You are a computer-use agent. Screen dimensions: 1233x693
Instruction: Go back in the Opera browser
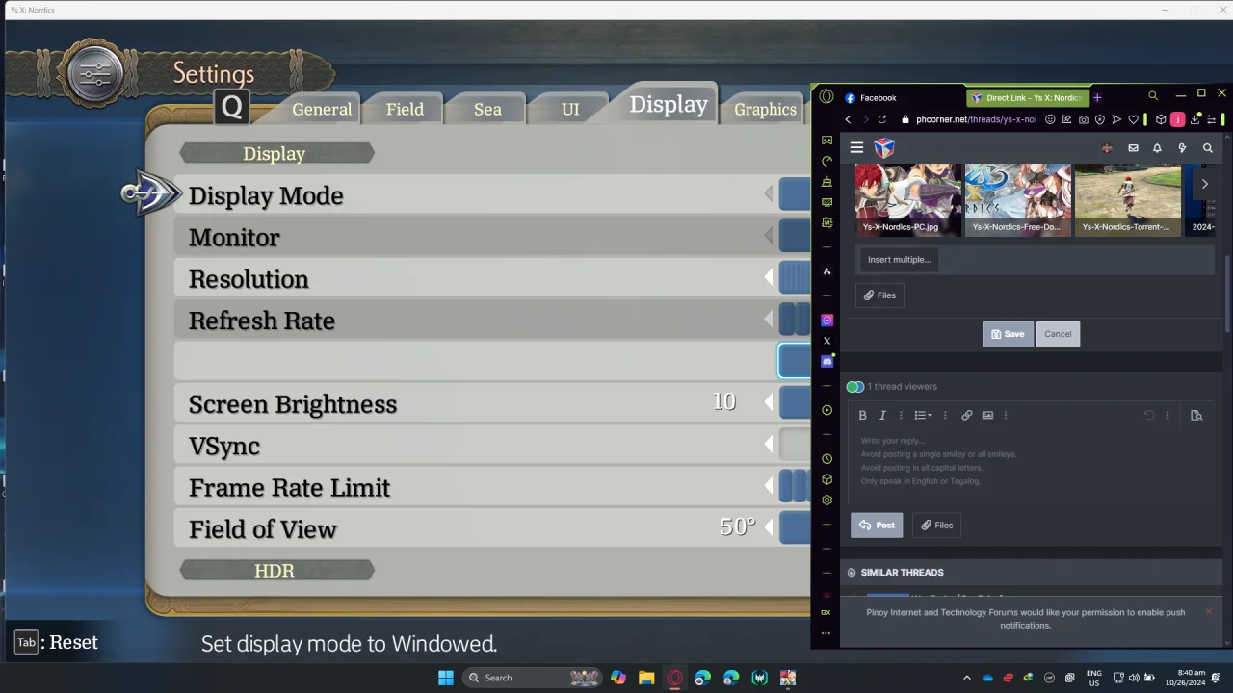tap(848, 119)
